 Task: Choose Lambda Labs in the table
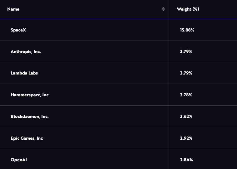pos(24,73)
